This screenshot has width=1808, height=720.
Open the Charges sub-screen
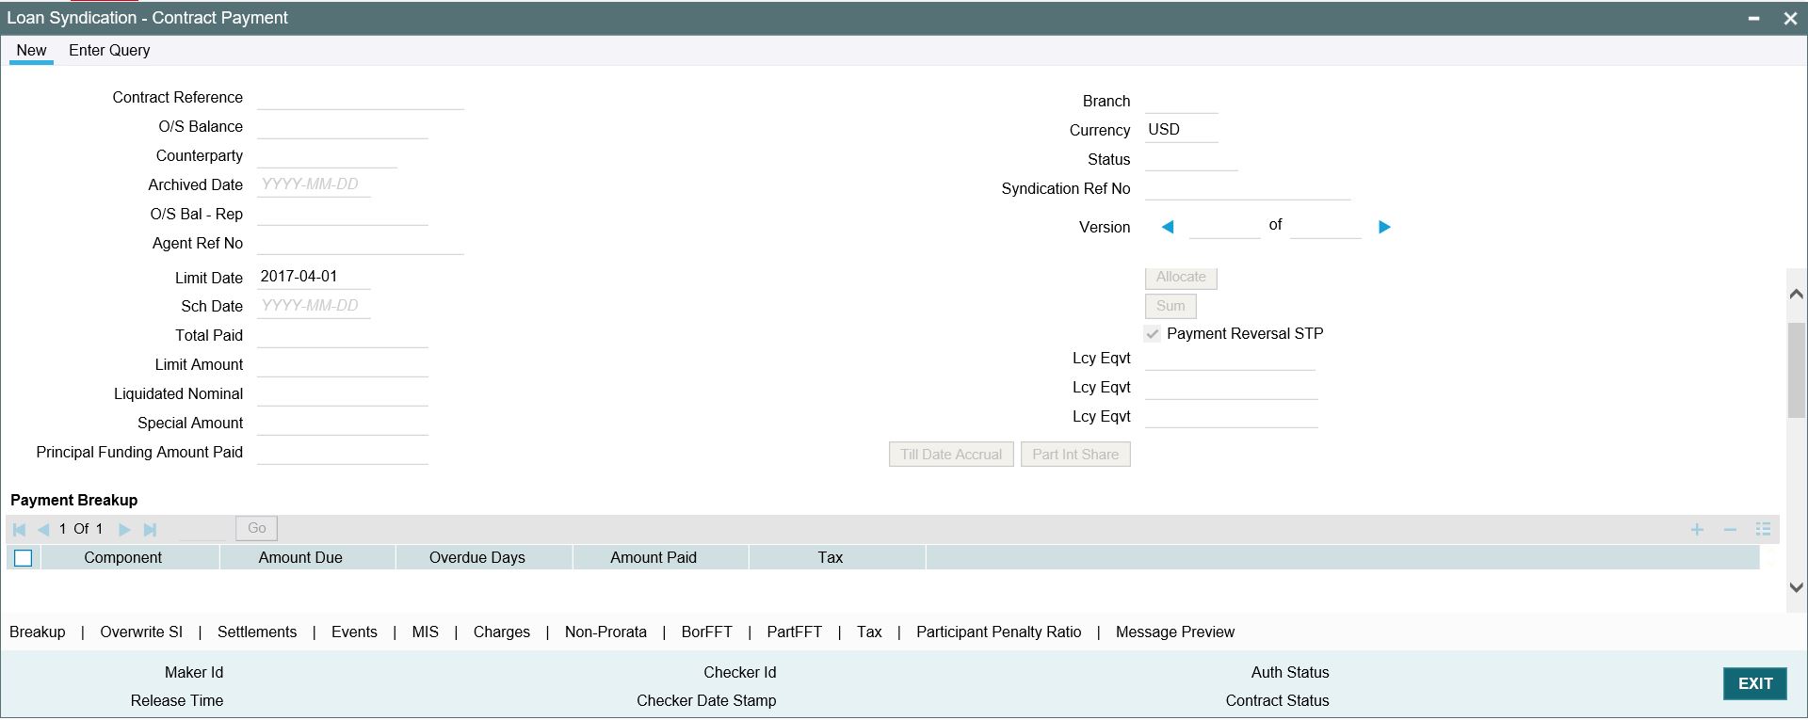pos(502,632)
